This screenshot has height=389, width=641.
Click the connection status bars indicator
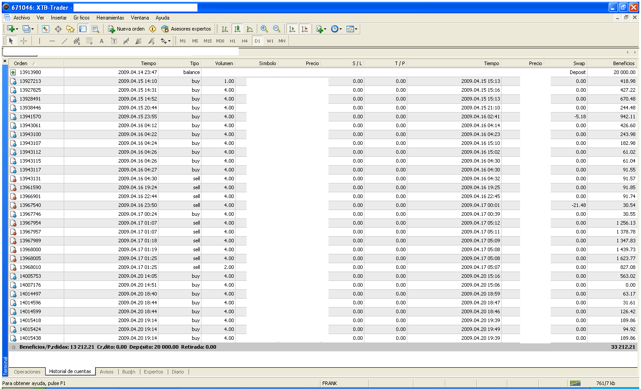coord(575,383)
